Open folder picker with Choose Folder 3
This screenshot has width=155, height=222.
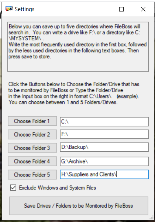(x=32, y=148)
